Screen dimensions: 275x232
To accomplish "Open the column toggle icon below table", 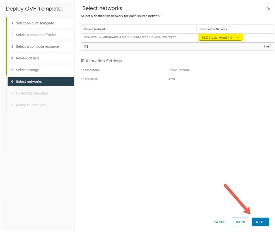I will [x=86, y=47].
